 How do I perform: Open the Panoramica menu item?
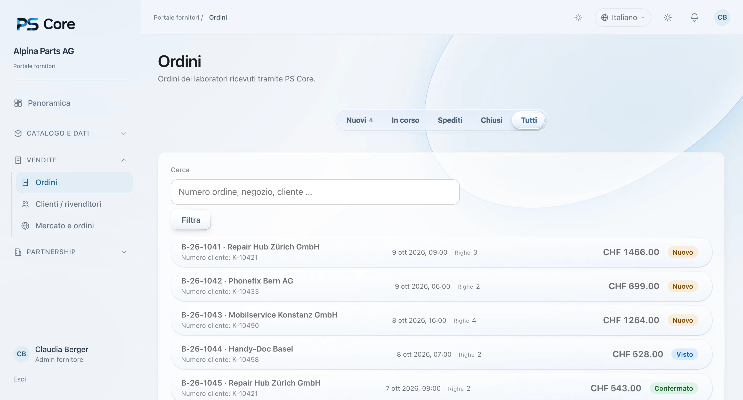(x=70, y=103)
